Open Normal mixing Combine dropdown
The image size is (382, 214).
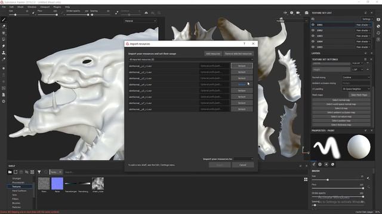click(356, 77)
